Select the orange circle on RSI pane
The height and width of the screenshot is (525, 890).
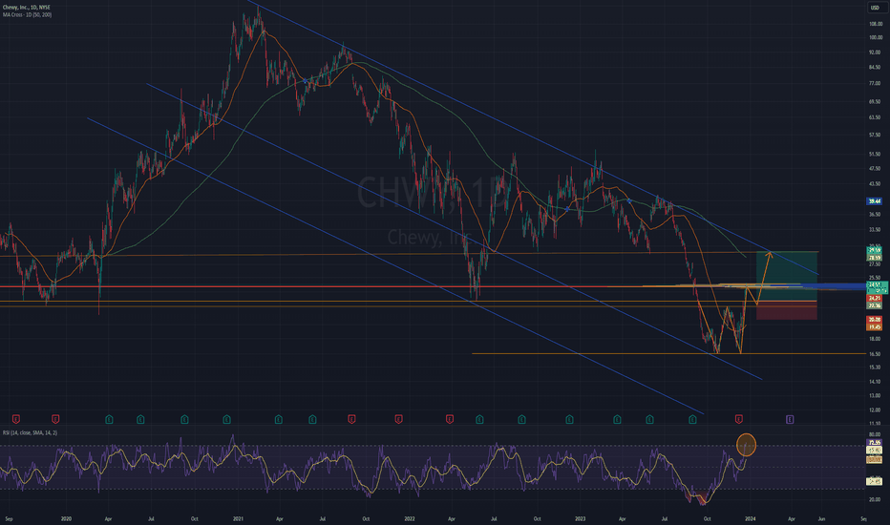[746, 445]
